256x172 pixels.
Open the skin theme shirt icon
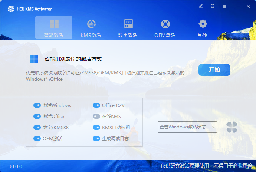[213, 6]
